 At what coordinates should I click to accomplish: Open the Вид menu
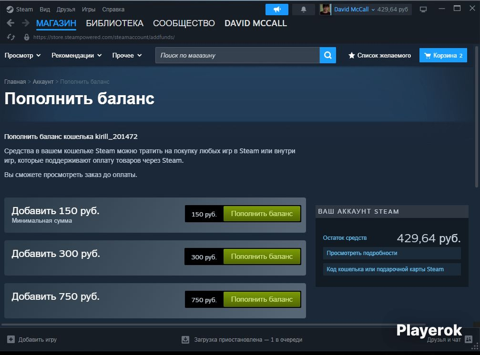pos(45,10)
